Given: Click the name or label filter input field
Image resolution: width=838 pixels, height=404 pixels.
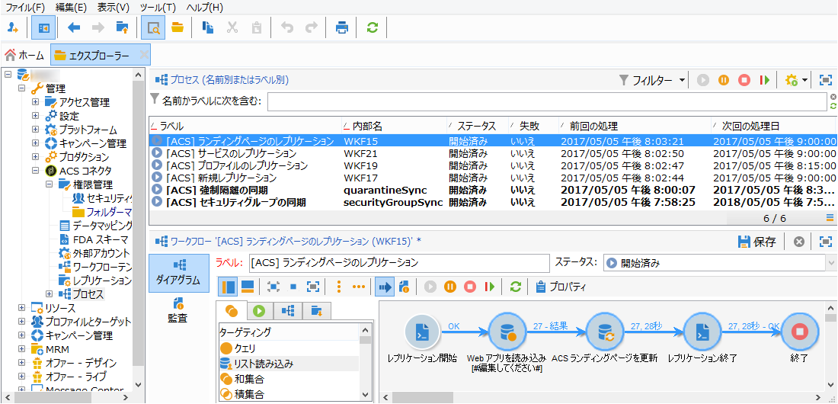Looking at the screenshot, I should [x=547, y=101].
